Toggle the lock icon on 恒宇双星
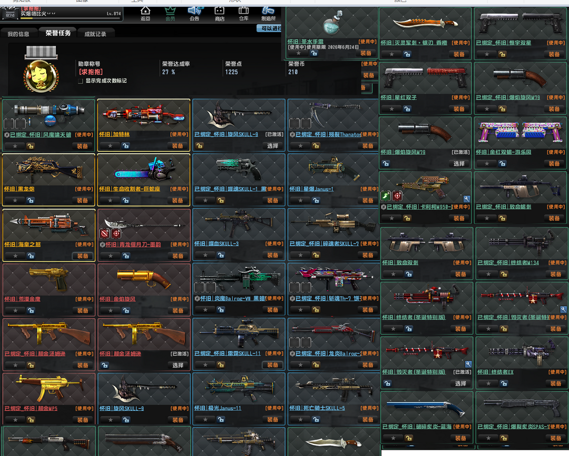This screenshot has width=569, height=456. (x=502, y=54)
